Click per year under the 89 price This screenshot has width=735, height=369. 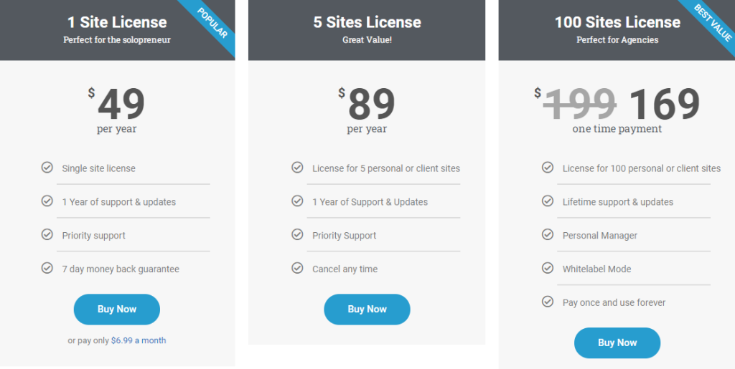[367, 129]
